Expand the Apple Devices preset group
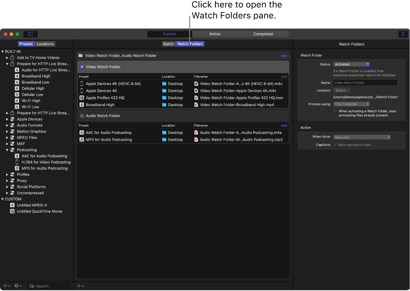 (x=7, y=119)
